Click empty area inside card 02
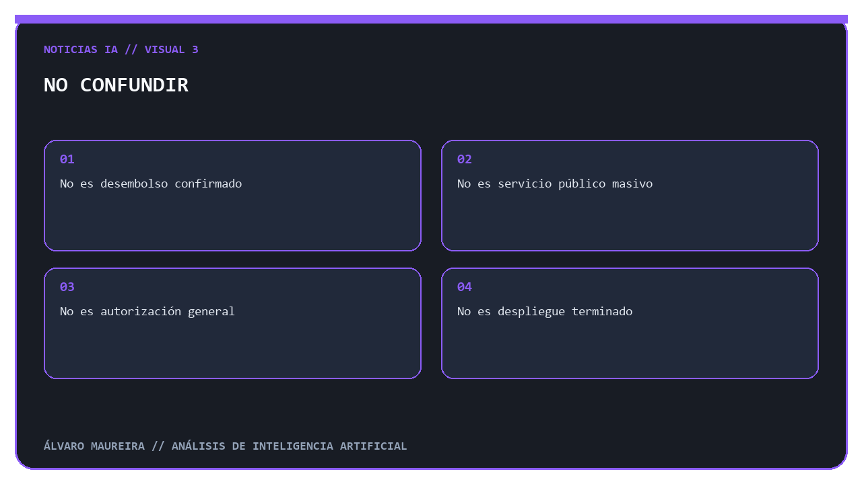Image resolution: width=862 pixels, height=484 pixels. click(630, 222)
